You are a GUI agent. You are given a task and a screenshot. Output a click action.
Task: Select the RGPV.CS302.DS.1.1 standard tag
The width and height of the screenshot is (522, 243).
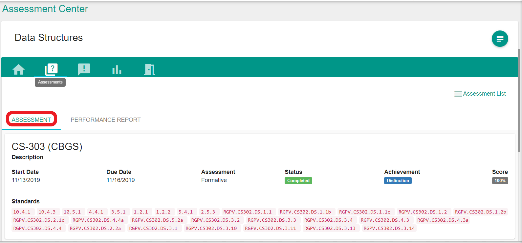pyautogui.click(x=248, y=212)
